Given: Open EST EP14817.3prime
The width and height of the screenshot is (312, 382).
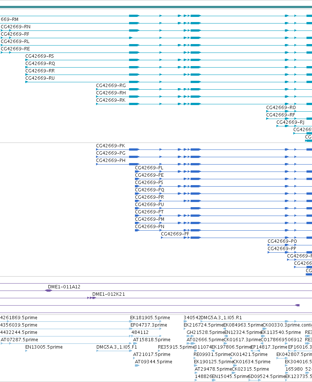Looking at the screenshot, I should click(x=269, y=347).
